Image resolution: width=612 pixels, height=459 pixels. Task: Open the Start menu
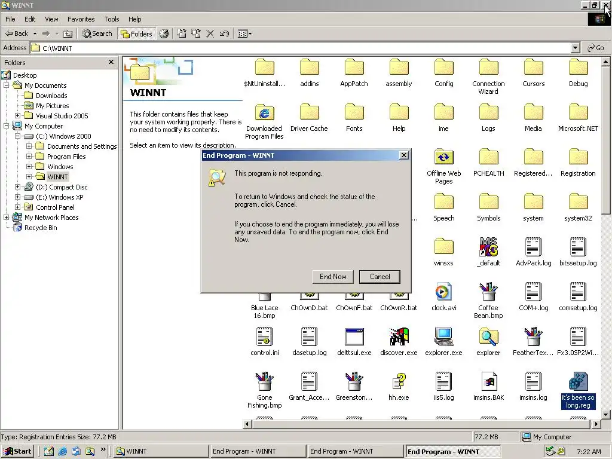[17, 451]
